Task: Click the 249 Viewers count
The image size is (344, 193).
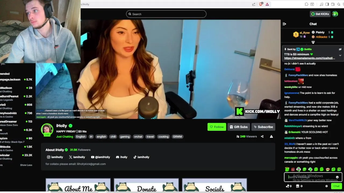Action: click(247, 136)
